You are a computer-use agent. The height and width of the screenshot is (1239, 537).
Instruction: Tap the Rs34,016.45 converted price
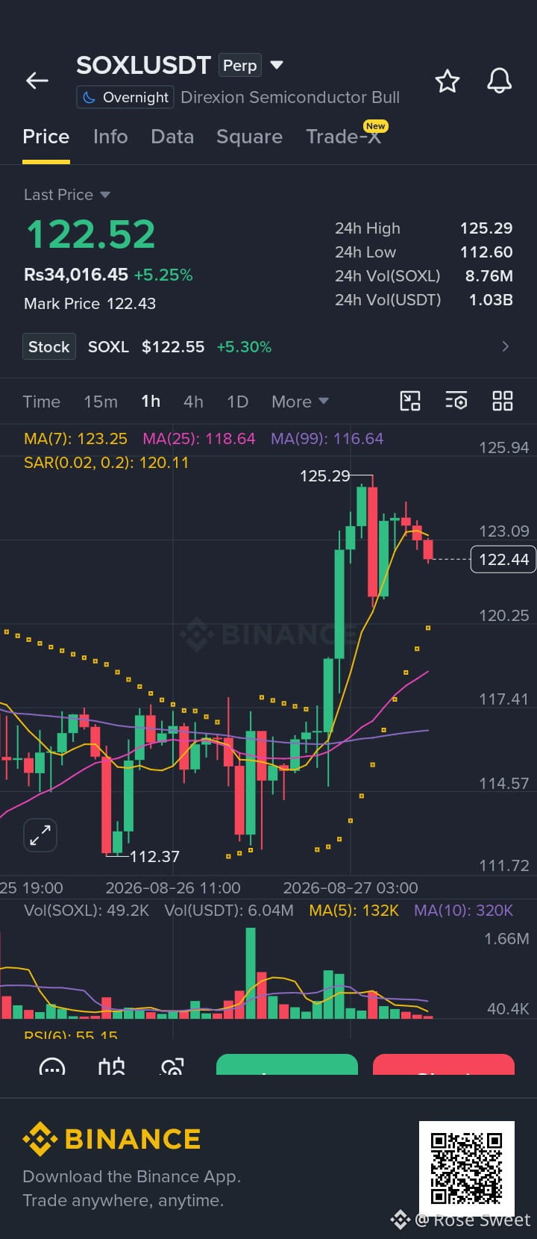pyautogui.click(x=76, y=275)
